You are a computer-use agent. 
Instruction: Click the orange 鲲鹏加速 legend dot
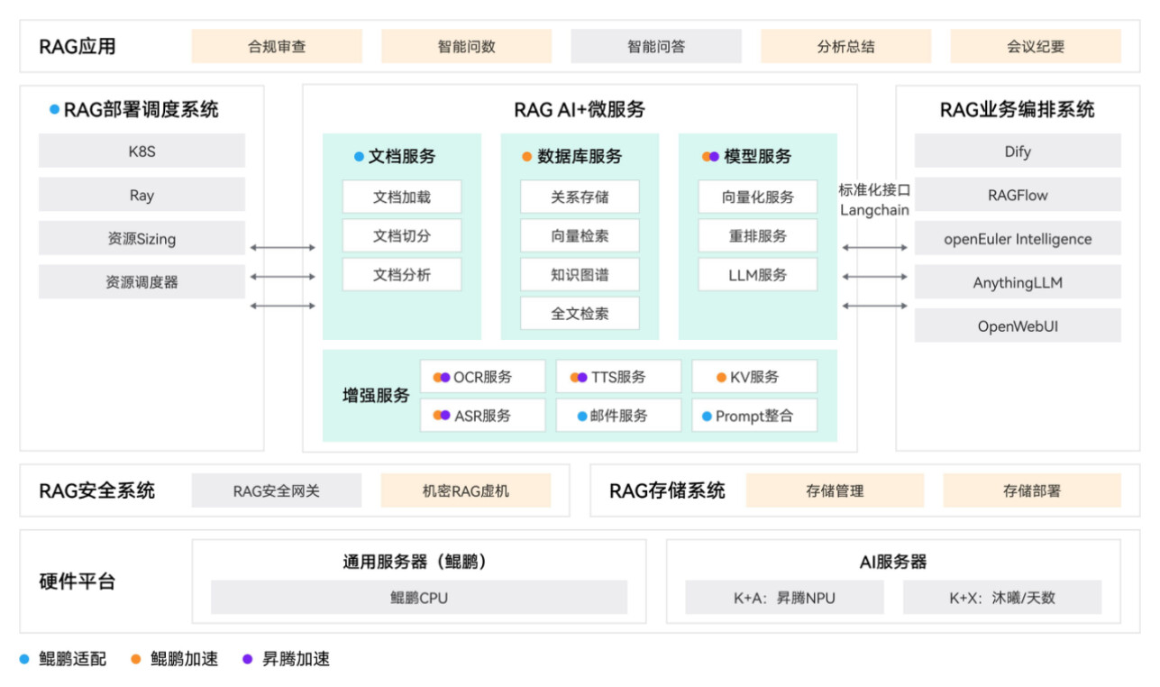[x=136, y=659]
